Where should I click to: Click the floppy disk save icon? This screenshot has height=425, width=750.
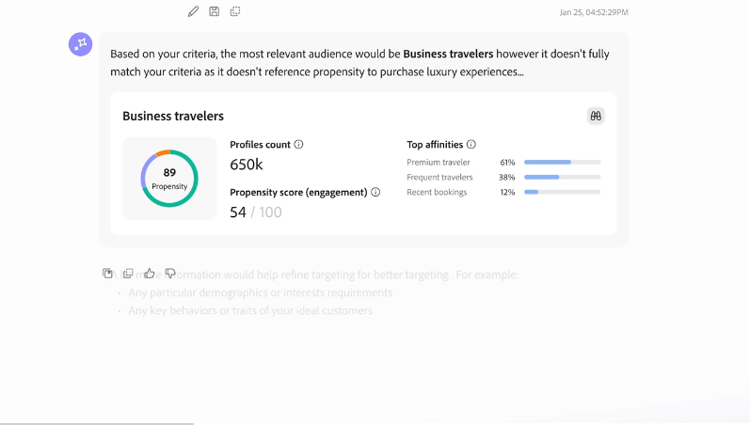pos(215,11)
